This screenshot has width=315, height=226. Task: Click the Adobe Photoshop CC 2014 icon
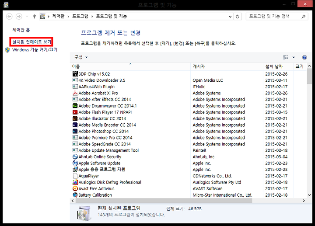(75, 131)
